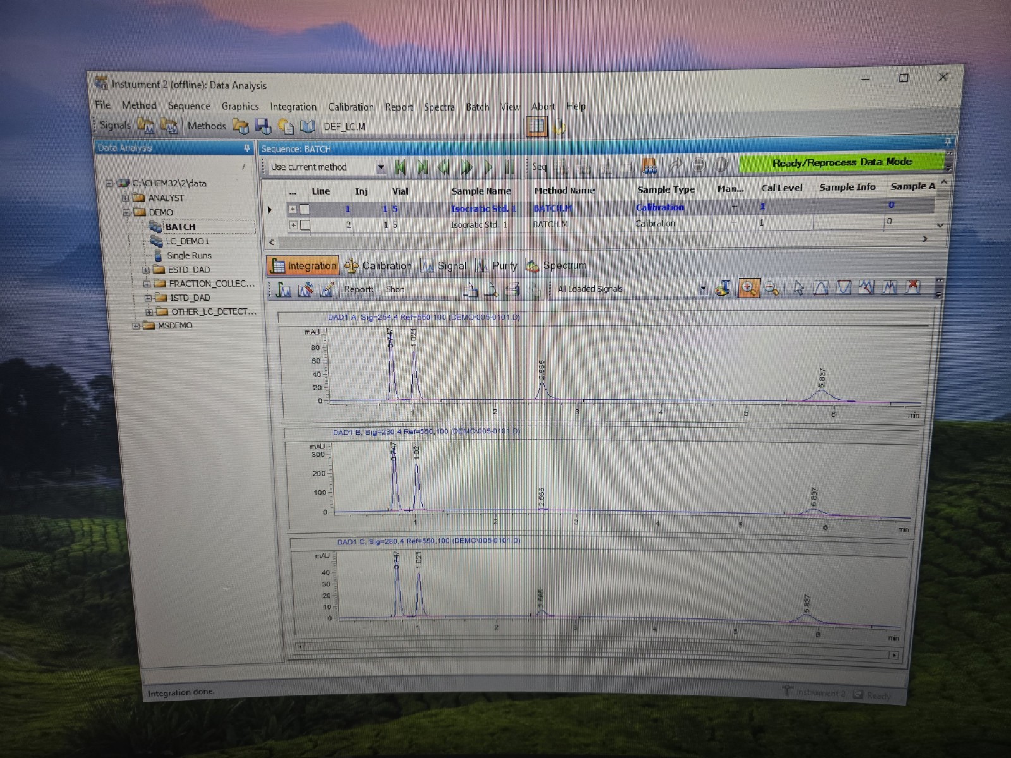Tick the checkbox on sequence line 2
The width and height of the screenshot is (1011, 758).
click(x=305, y=225)
